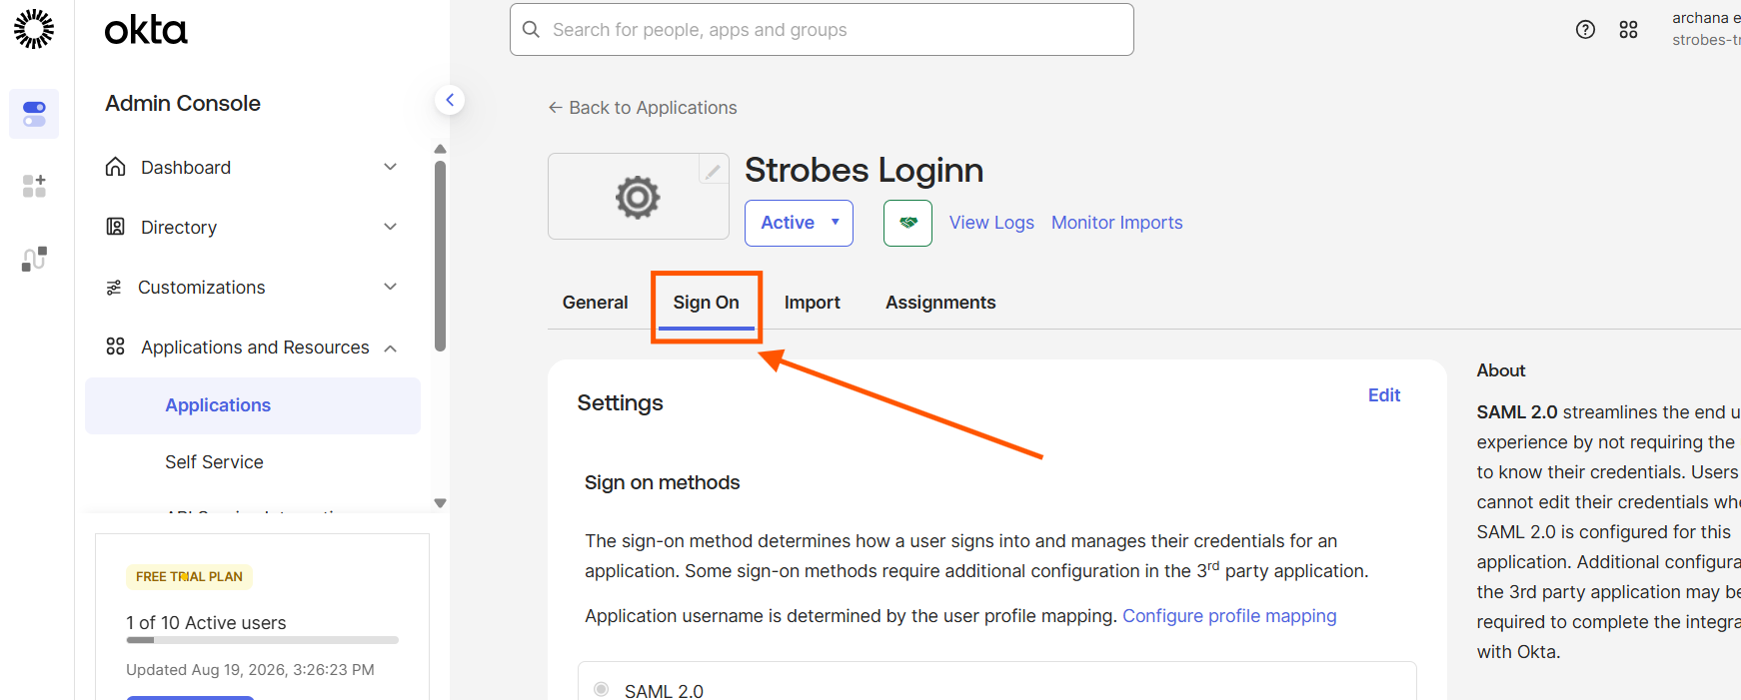Open the Admin Console toggle icon in rail

(34, 114)
